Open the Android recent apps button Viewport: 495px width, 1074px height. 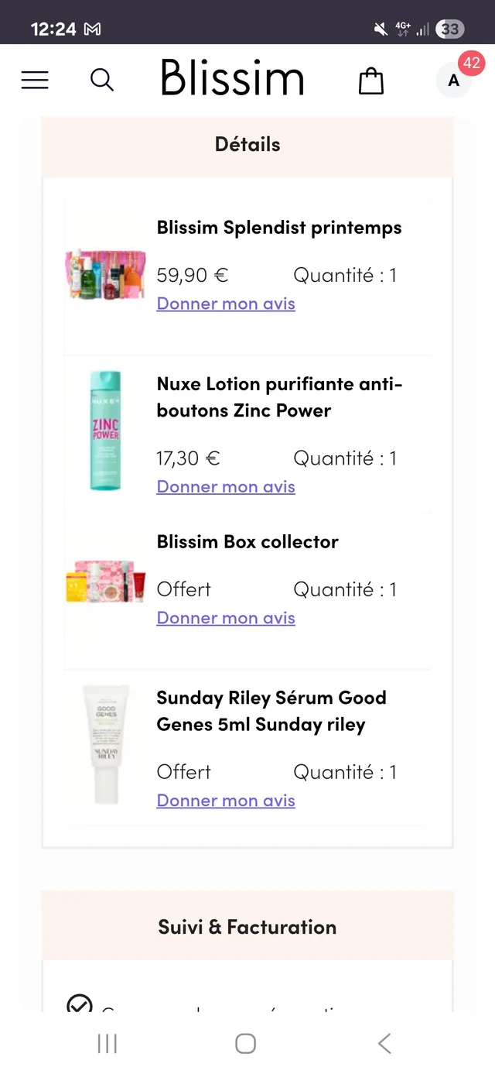pyautogui.click(x=108, y=1043)
